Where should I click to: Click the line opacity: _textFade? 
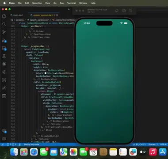click(x=38, y=52)
